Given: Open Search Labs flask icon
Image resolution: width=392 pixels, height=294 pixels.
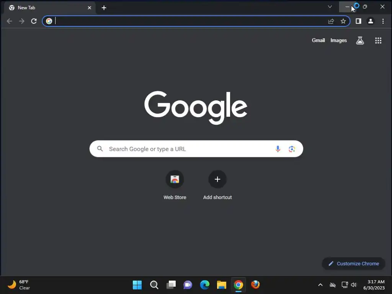Looking at the screenshot, I should [x=360, y=41].
